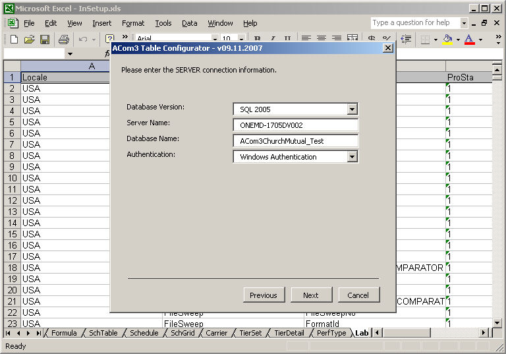Go to the next sheet tab arrow
The width and height of the screenshot is (506, 354).
point(28,333)
